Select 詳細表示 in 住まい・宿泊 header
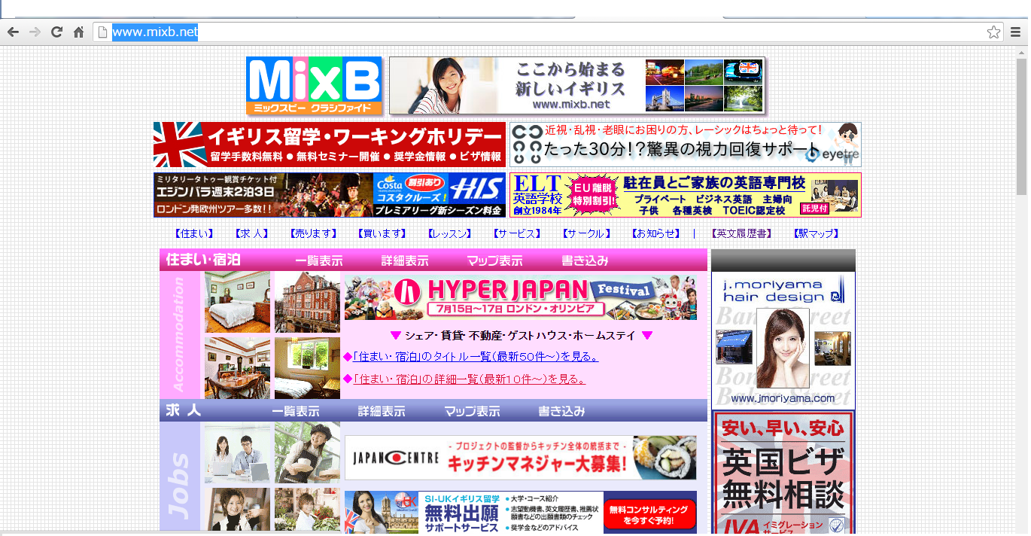Image resolution: width=1031 pixels, height=536 pixels. 405,260
